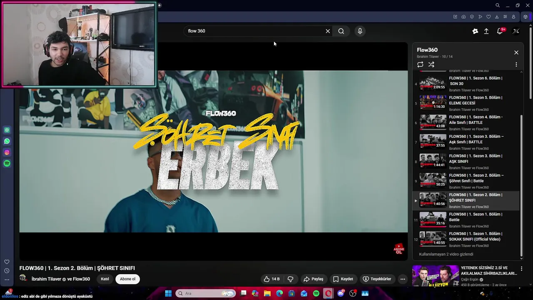The image size is (533, 300).
Task: Open bookmarks heart in Opera sidebar
Action: (x=7, y=262)
